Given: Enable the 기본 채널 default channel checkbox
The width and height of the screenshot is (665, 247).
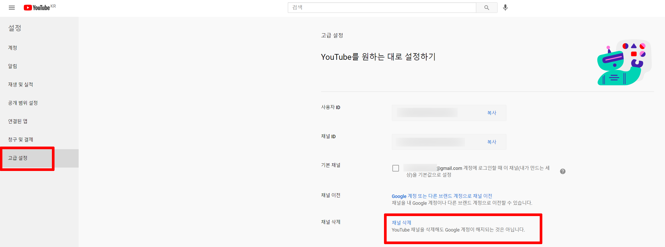Looking at the screenshot, I should click(396, 168).
